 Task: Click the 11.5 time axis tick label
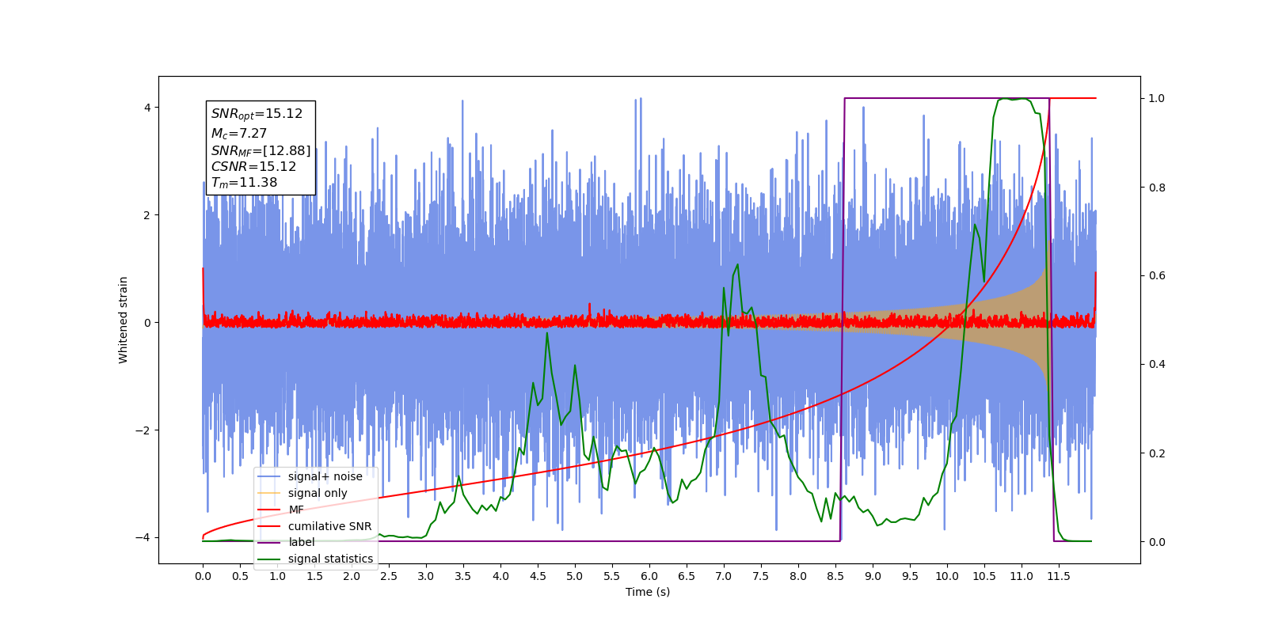click(1059, 576)
